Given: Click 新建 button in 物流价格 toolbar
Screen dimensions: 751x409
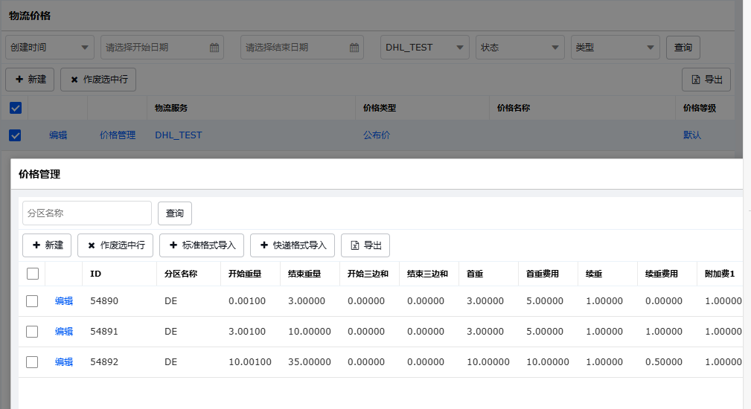Looking at the screenshot, I should point(30,80).
